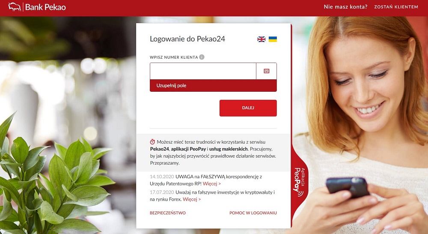Select the Ukrainian flag language option
This screenshot has height=234, width=428.
pos(273,39)
